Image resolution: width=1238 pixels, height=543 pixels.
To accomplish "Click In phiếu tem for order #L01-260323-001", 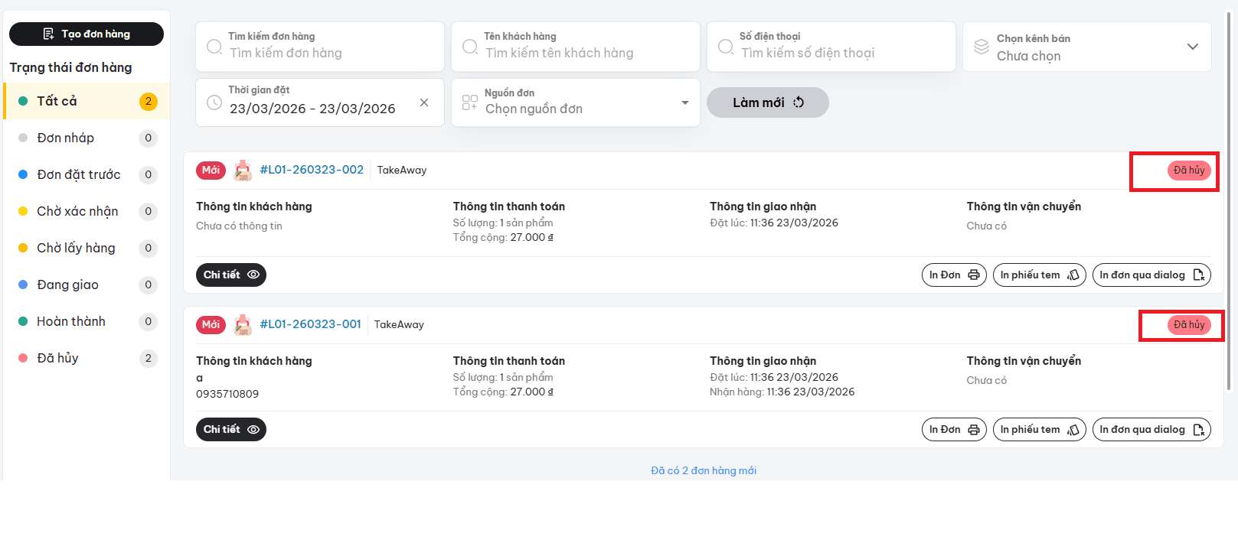I will click(x=1040, y=429).
